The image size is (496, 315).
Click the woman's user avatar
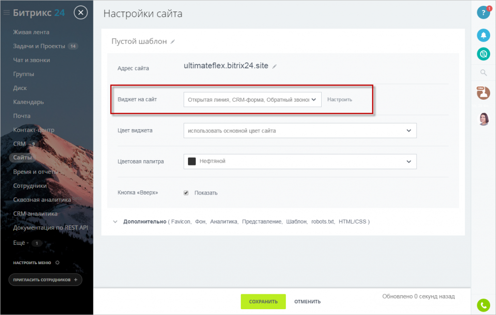pyautogui.click(x=483, y=119)
